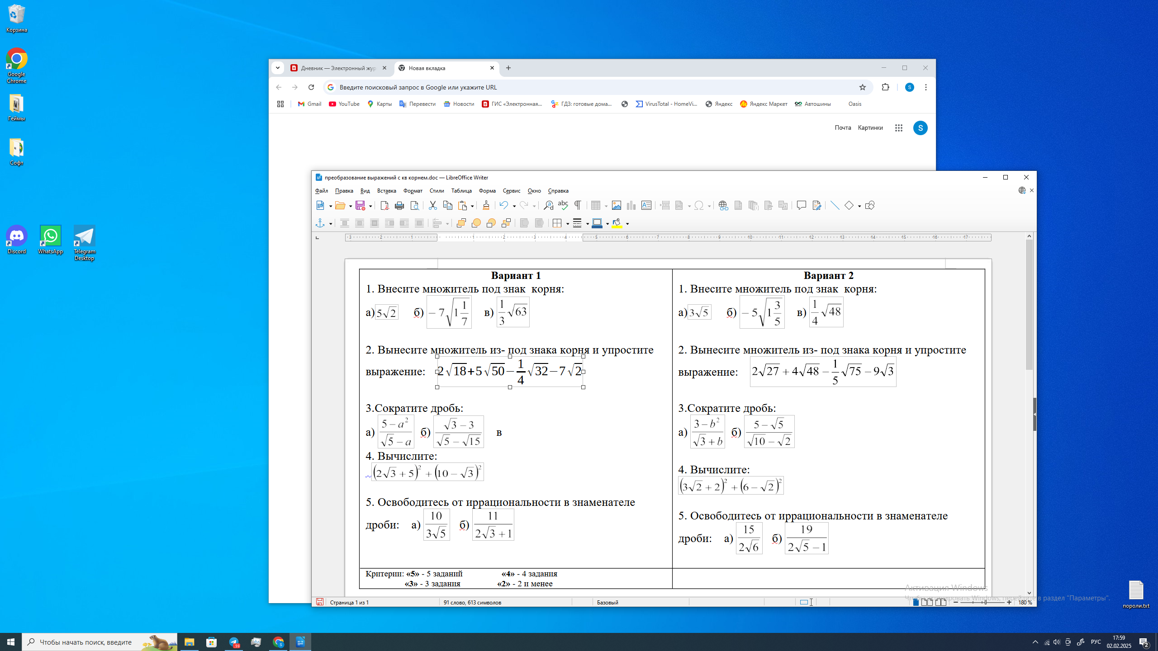Toggle Formatting Marks pilcrow button
Screen dimensions: 1158x651
[578, 206]
